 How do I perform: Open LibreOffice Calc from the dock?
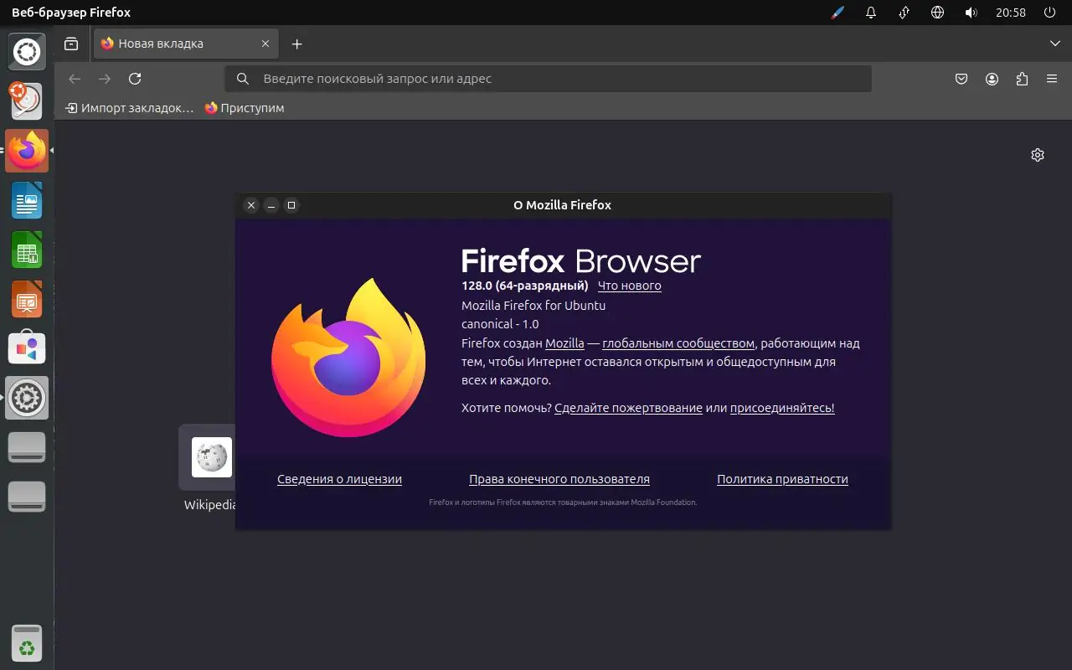[x=26, y=250]
